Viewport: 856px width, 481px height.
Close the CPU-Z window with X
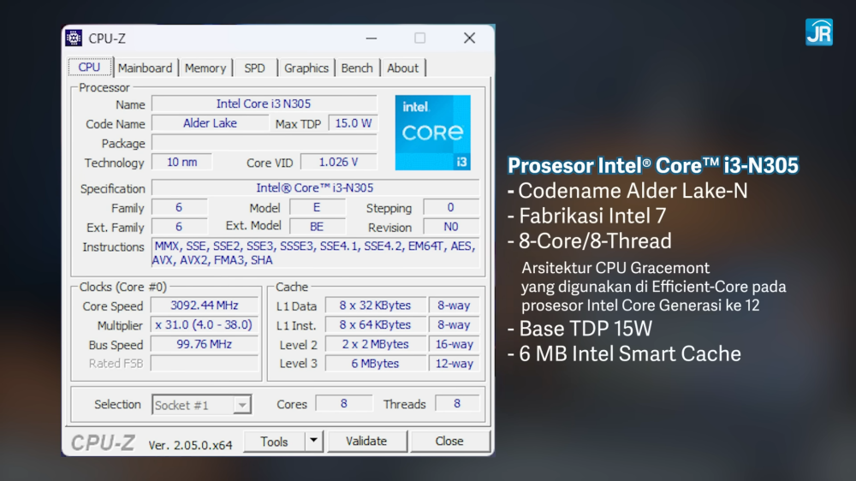469,39
